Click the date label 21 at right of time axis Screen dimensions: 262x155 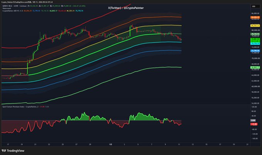coord(247,144)
